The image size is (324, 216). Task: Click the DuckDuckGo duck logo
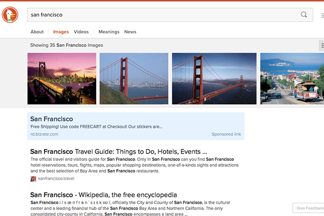click(10, 15)
